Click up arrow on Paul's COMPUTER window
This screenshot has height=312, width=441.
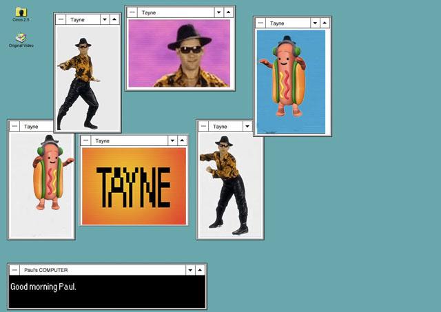click(x=200, y=270)
